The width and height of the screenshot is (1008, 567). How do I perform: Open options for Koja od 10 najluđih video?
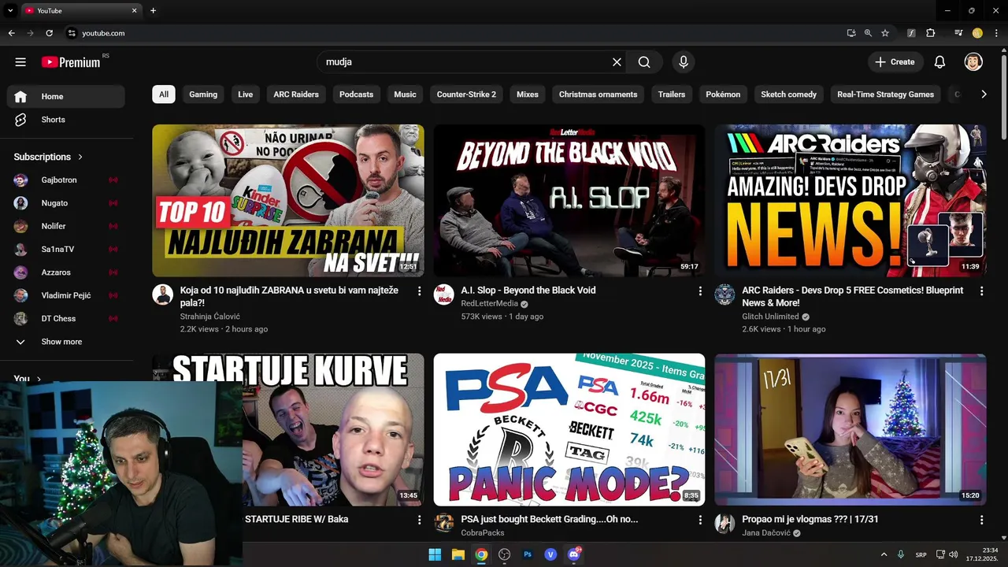point(419,291)
